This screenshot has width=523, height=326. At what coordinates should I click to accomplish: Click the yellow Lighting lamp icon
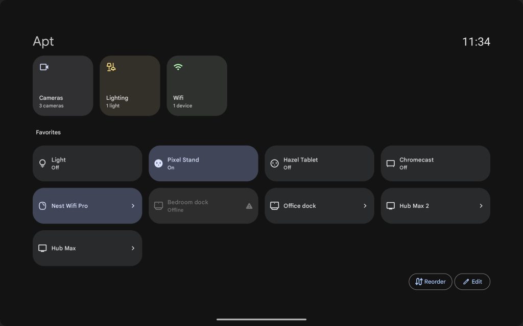pyautogui.click(x=111, y=67)
